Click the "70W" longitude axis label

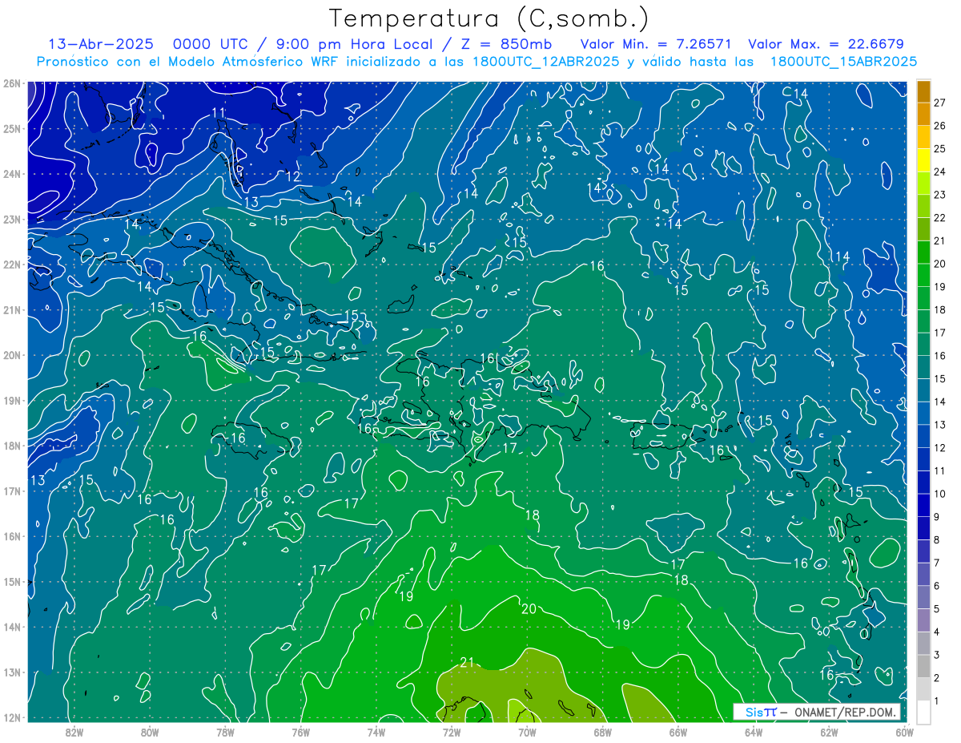point(527,731)
